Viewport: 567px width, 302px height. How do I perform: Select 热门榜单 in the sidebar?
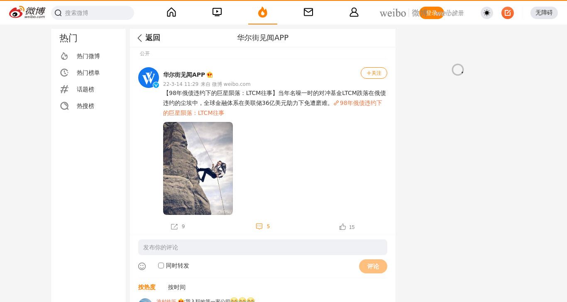pyautogui.click(x=88, y=73)
